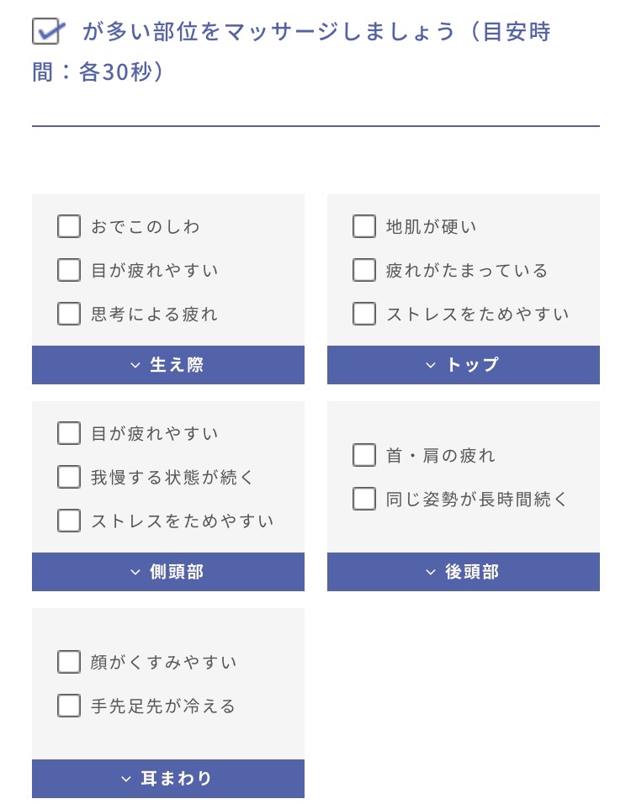The height and width of the screenshot is (804, 631).
Task: Select the 同じ姿勢が長時間続く checkbox
Action: [x=364, y=499]
